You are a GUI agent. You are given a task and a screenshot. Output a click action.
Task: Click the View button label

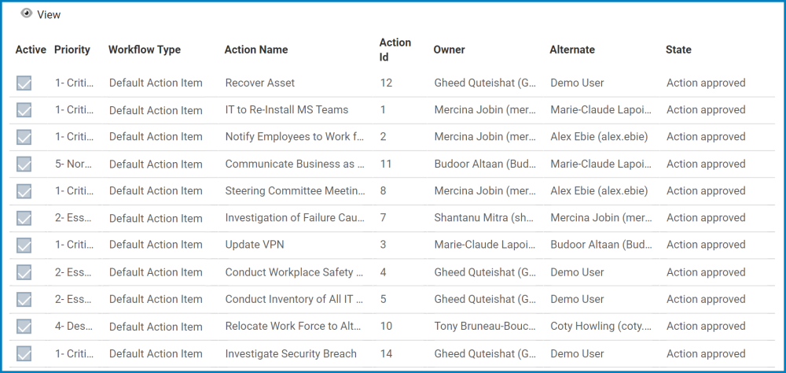tap(49, 15)
